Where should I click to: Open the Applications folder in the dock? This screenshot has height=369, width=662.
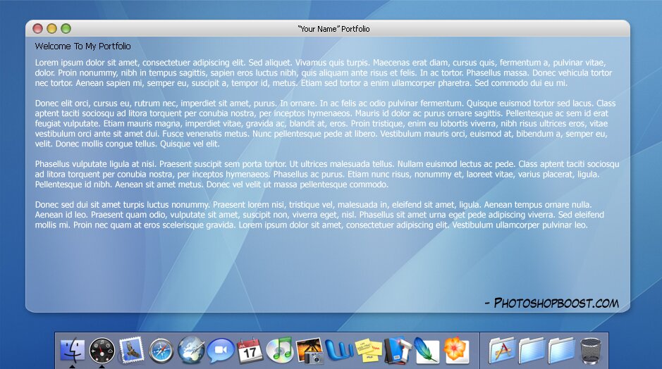(x=502, y=351)
